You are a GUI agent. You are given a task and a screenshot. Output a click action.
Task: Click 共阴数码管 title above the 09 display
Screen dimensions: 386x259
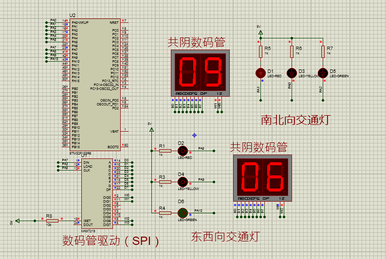click(196, 42)
